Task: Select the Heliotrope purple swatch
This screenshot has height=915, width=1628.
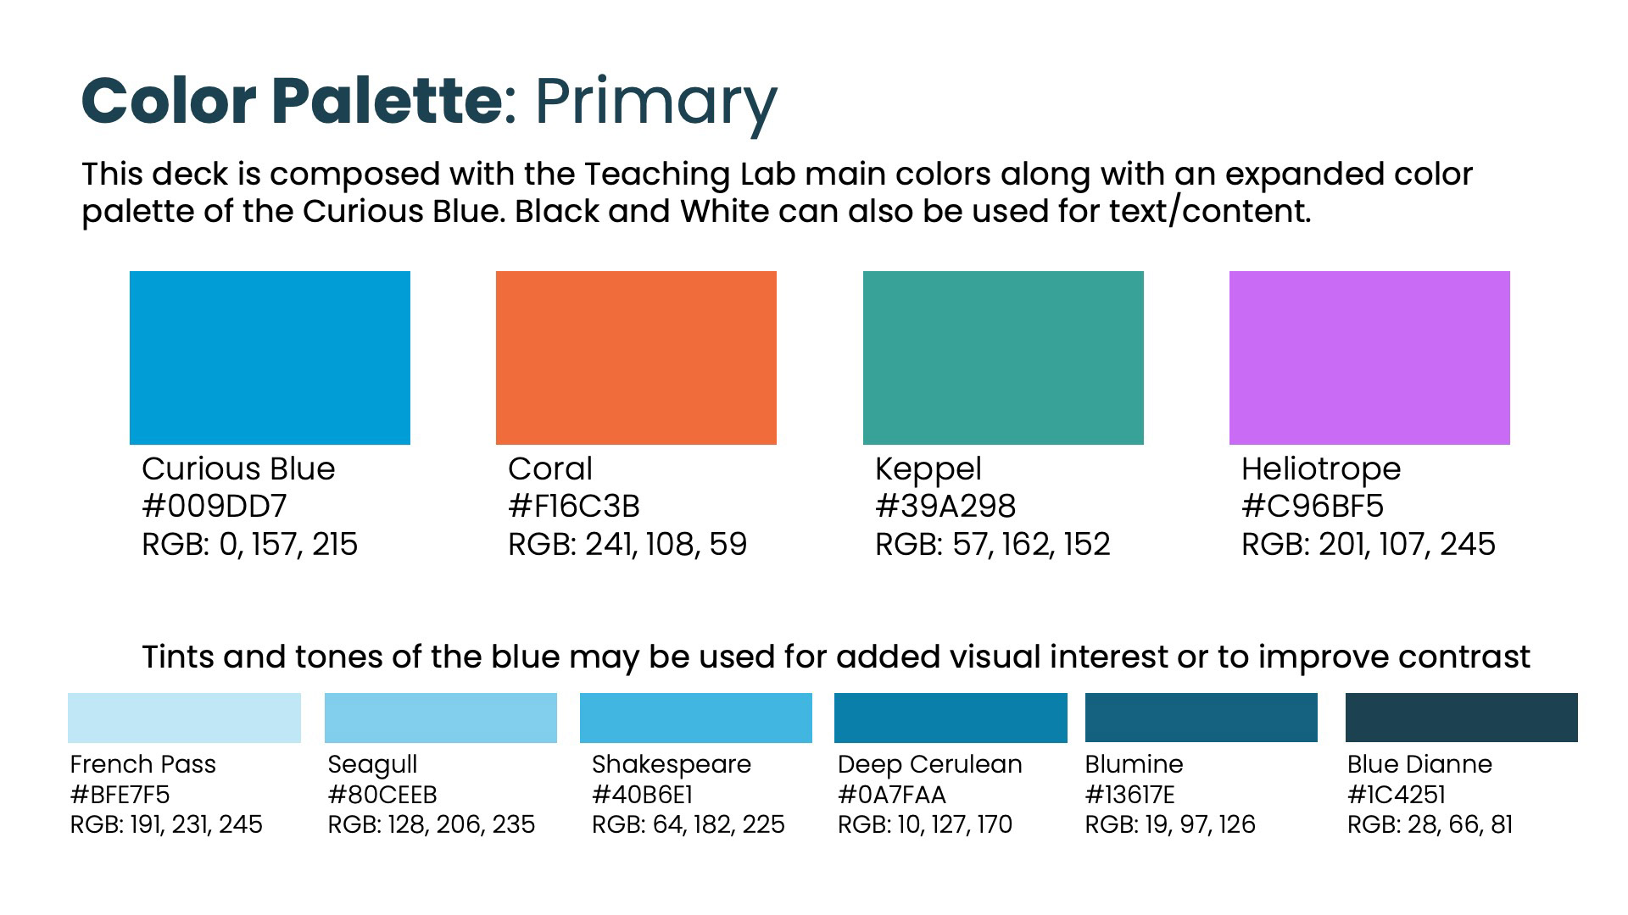Action: pos(1369,358)
